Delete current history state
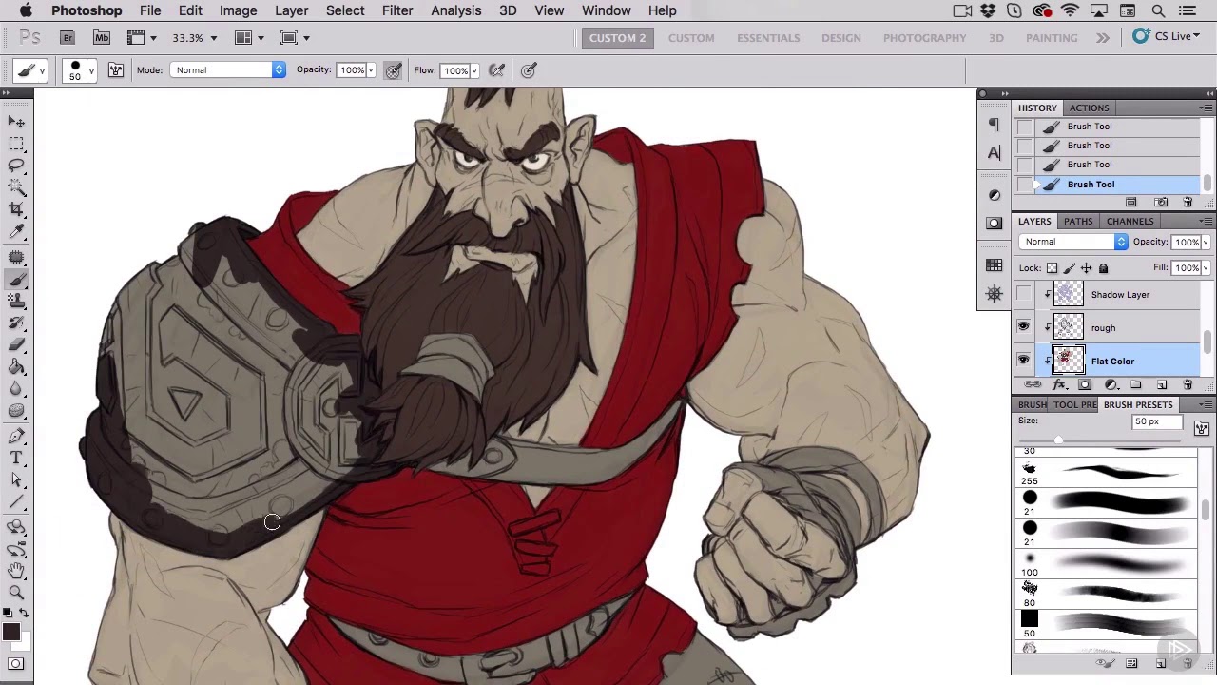 click(1188, 203)
